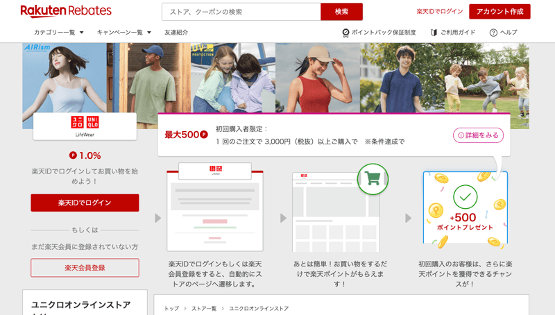
Task: Open the ヘルプ link text
Action: pyautogui.click(x=509, y=32)
